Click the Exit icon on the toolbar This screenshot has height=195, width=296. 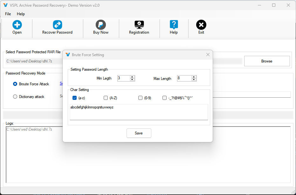[201, 24]
